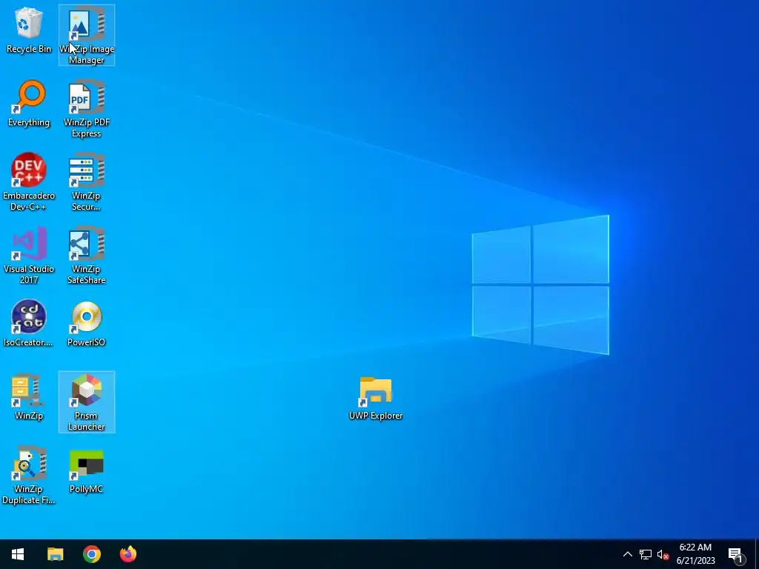759x569 pixels.
Task: Select the WinZip desktop shortcut
Action: click(29, 397)
